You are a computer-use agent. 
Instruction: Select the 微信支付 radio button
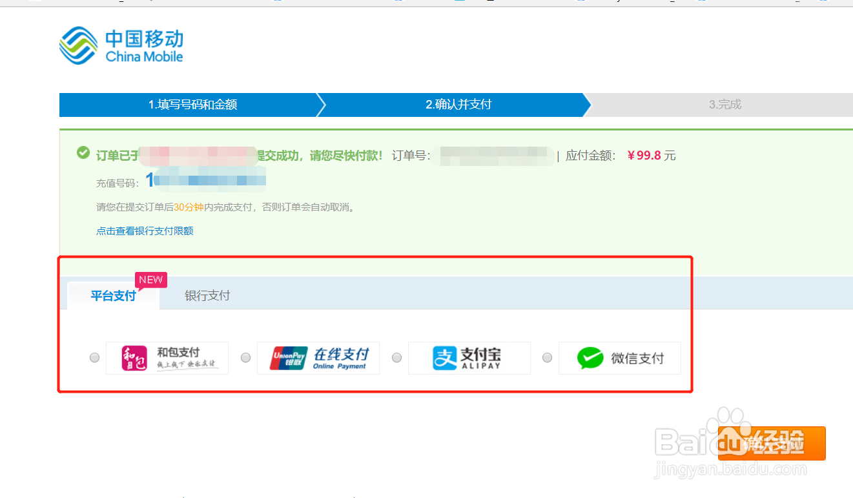548,358
